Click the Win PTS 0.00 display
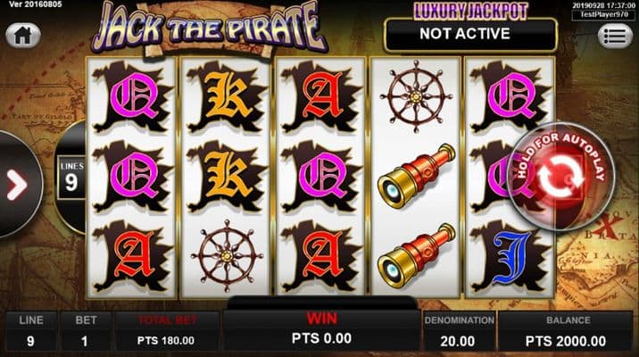 pyautogui.click(x=321, y=329)
